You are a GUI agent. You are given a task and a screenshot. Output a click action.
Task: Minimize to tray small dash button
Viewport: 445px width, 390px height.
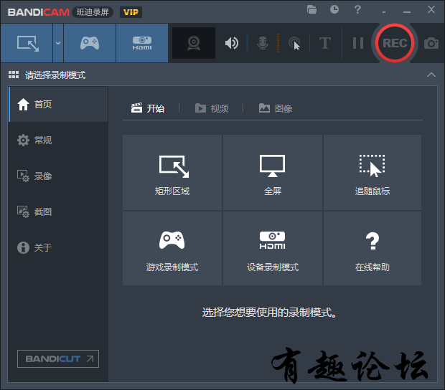384,12
